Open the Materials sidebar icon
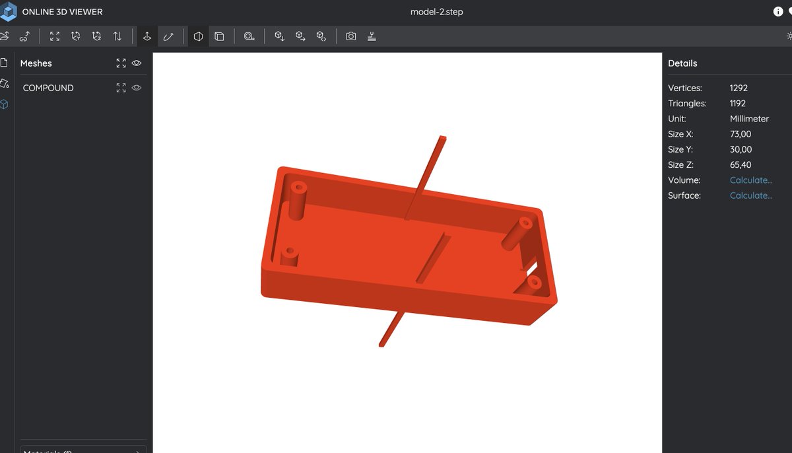792x453 pixels. coord(3,85)
